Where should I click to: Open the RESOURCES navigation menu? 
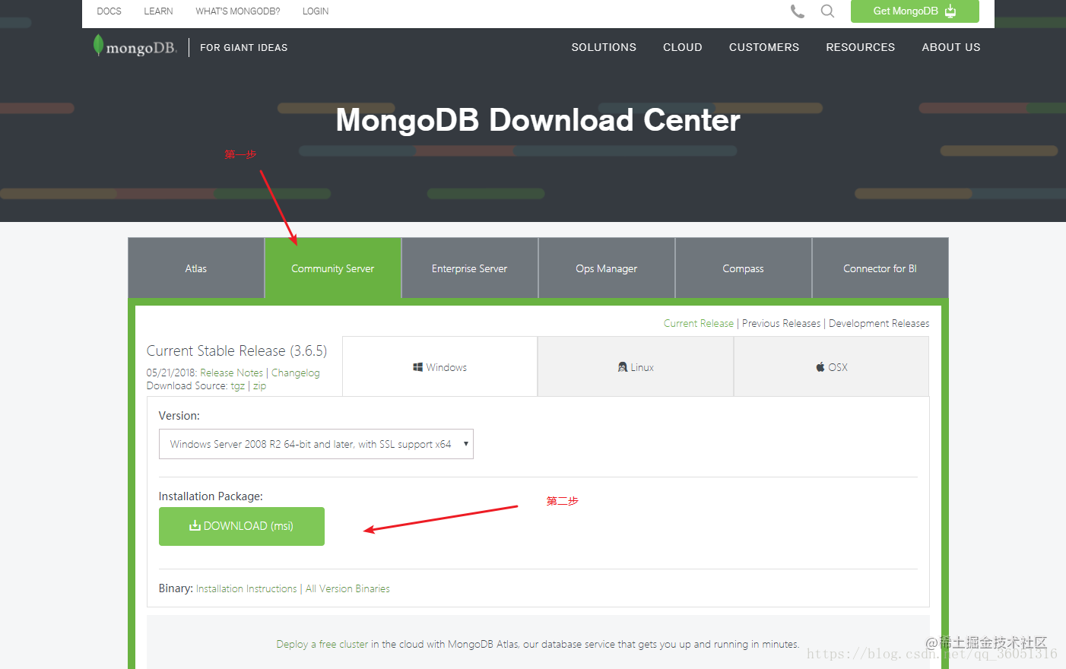coord(860,47)
